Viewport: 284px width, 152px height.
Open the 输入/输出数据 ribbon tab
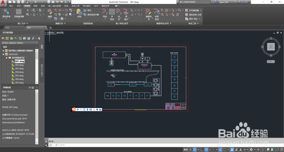(55, 6)
